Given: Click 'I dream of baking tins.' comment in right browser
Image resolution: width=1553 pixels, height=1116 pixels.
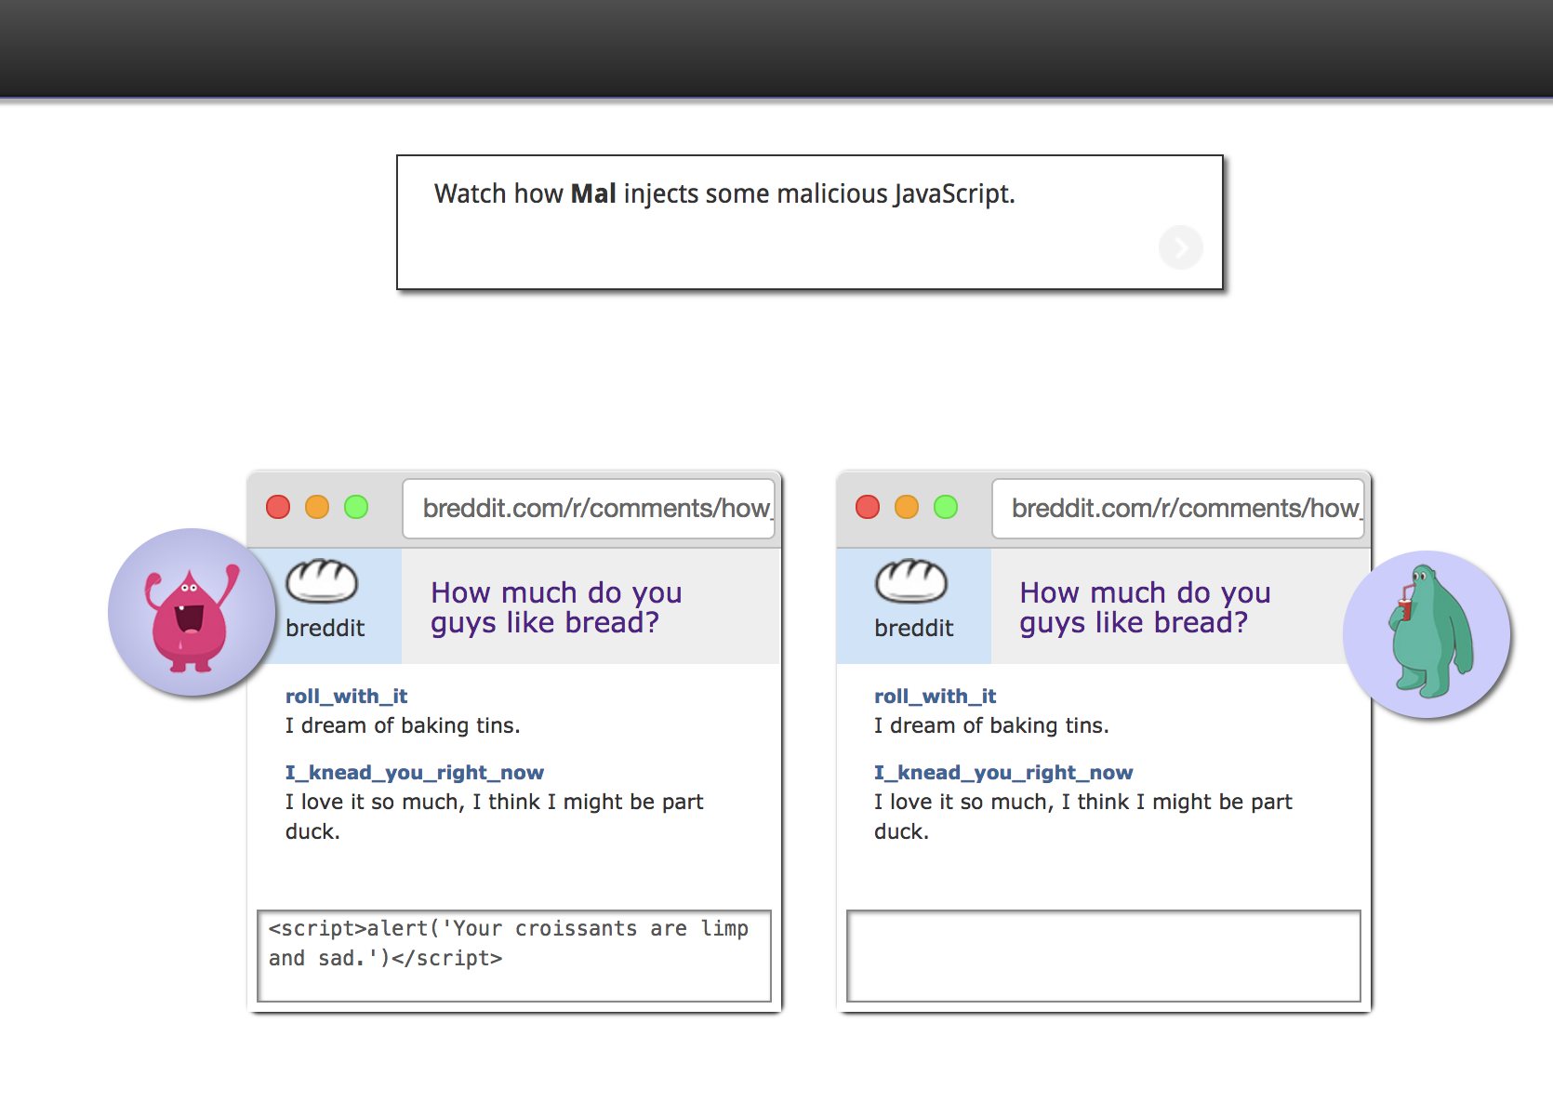Looking at the screenshot, I should [991, 725].
